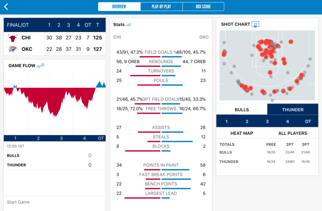The width and height of the screenshot is (322, 211).
Task: Open the All Players selector
Action: [292, 133]
